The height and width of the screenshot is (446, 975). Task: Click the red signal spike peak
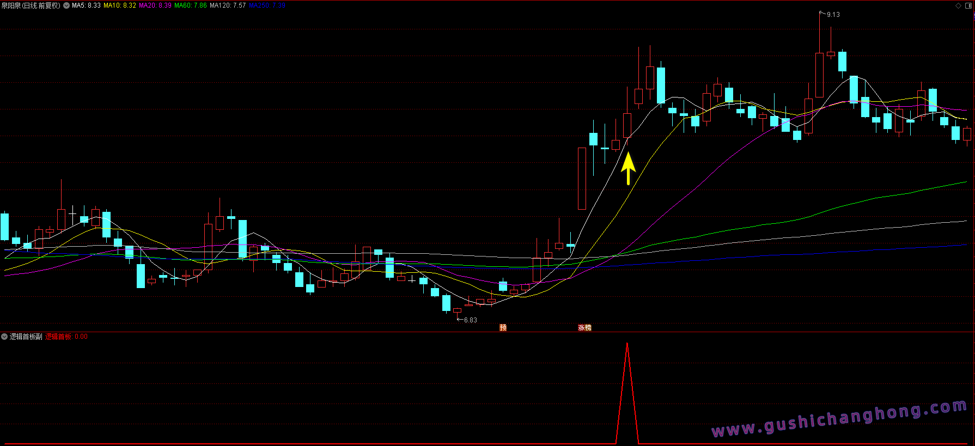point(627,344)
